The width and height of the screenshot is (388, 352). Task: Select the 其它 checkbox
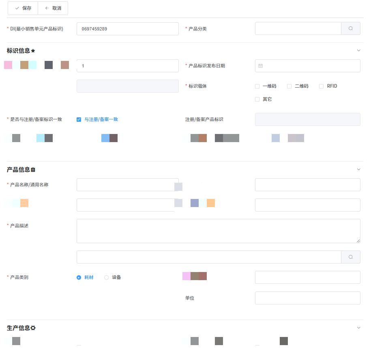pyautogui.click(x=257, y=99)
